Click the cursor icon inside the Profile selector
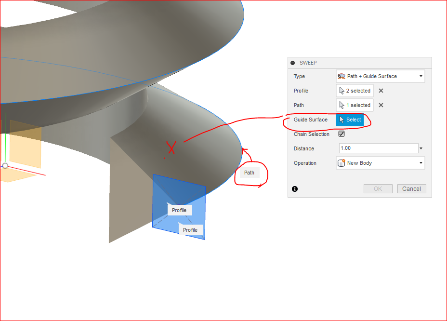 pos(342,91)
